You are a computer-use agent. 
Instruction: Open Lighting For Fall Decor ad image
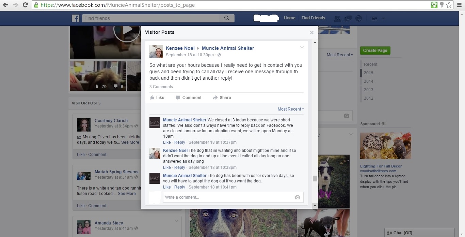tap(386, 146)
